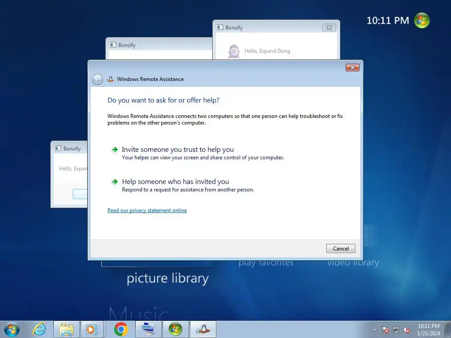
Task: Click green arrow beside Invite someone option
Action: coord(115,150)
